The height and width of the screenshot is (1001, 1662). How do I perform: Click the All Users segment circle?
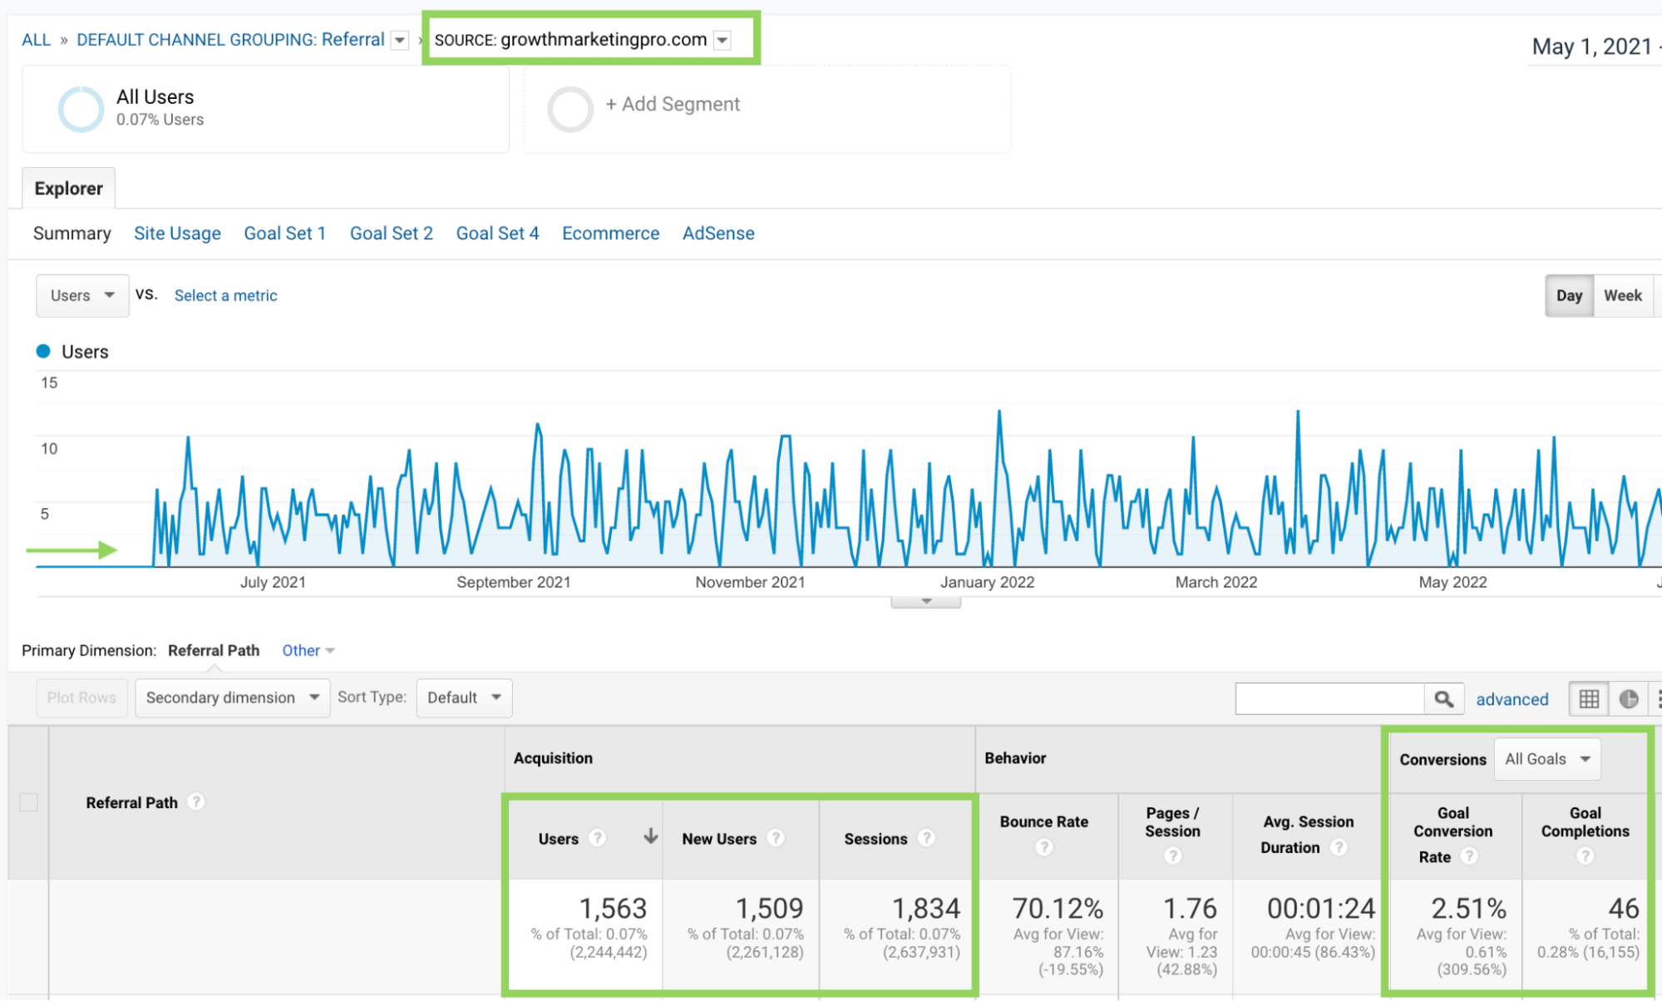(x=81, y=108)
